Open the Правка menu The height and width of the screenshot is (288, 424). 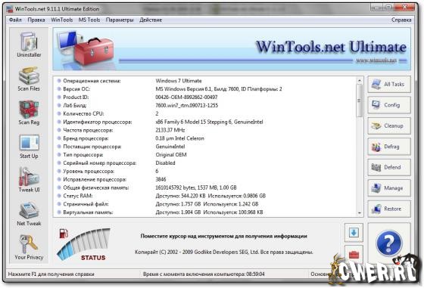coord(36,20)
